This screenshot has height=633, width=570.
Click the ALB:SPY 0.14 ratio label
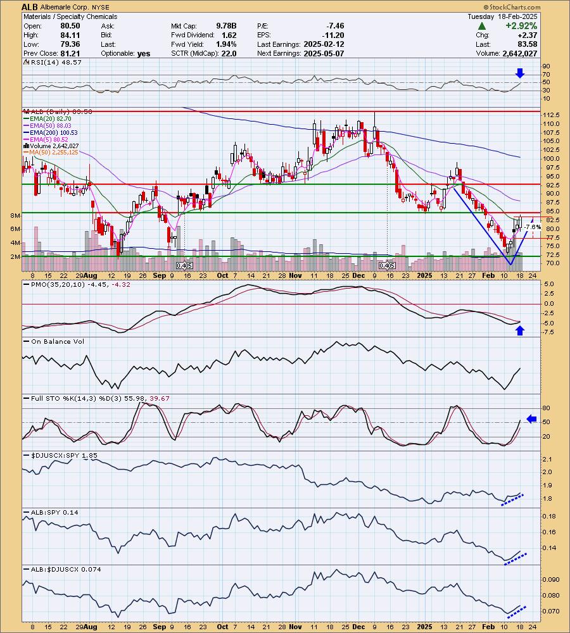coord(54,512)
